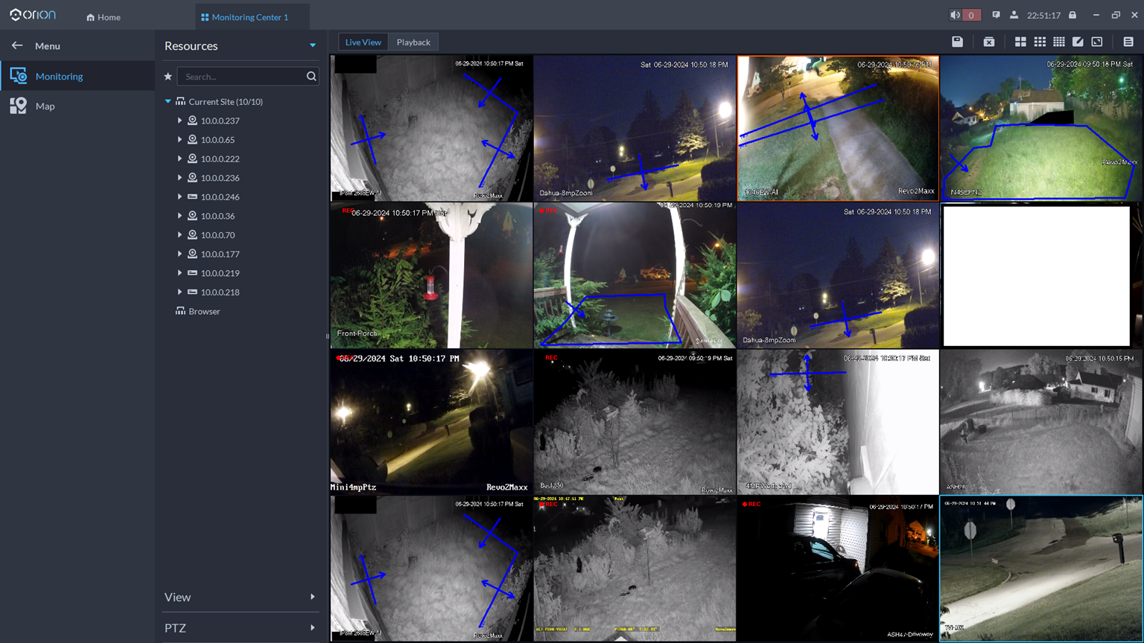Switch to the Live View tab
This screenshot has width=1144, height=643.
click(363, 42)
